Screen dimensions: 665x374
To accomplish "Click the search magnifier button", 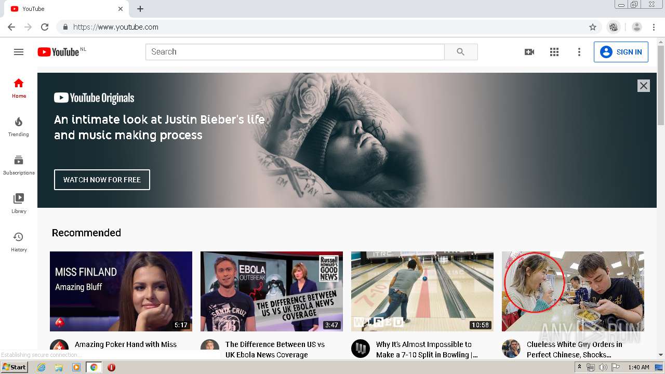I will click(x=461, y=52).
